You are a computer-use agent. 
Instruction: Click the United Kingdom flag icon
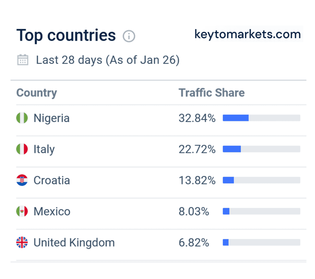(22, 242)
